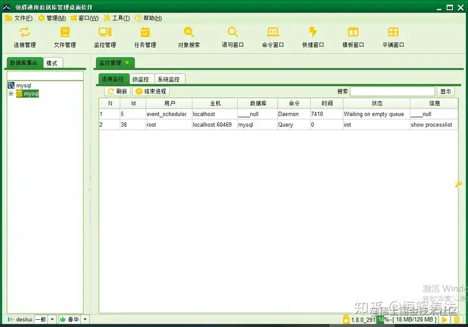Click the 1.8.0_291 version text
This screenshot has height=327, width=468.
(x=363, y=320)
